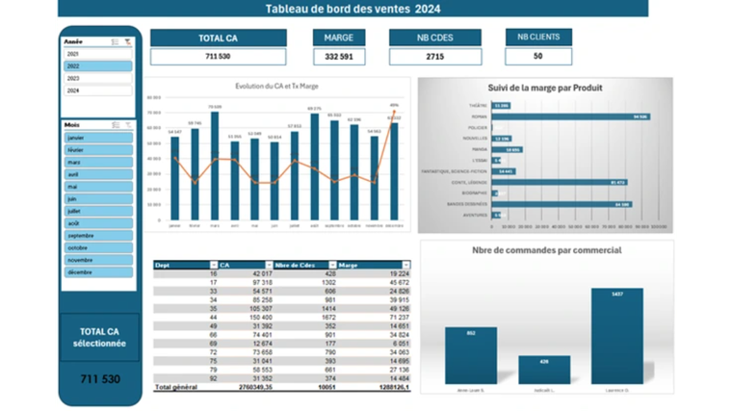Filter on février in the Mois slicer
Screen dimensions: 732x411
98,150
